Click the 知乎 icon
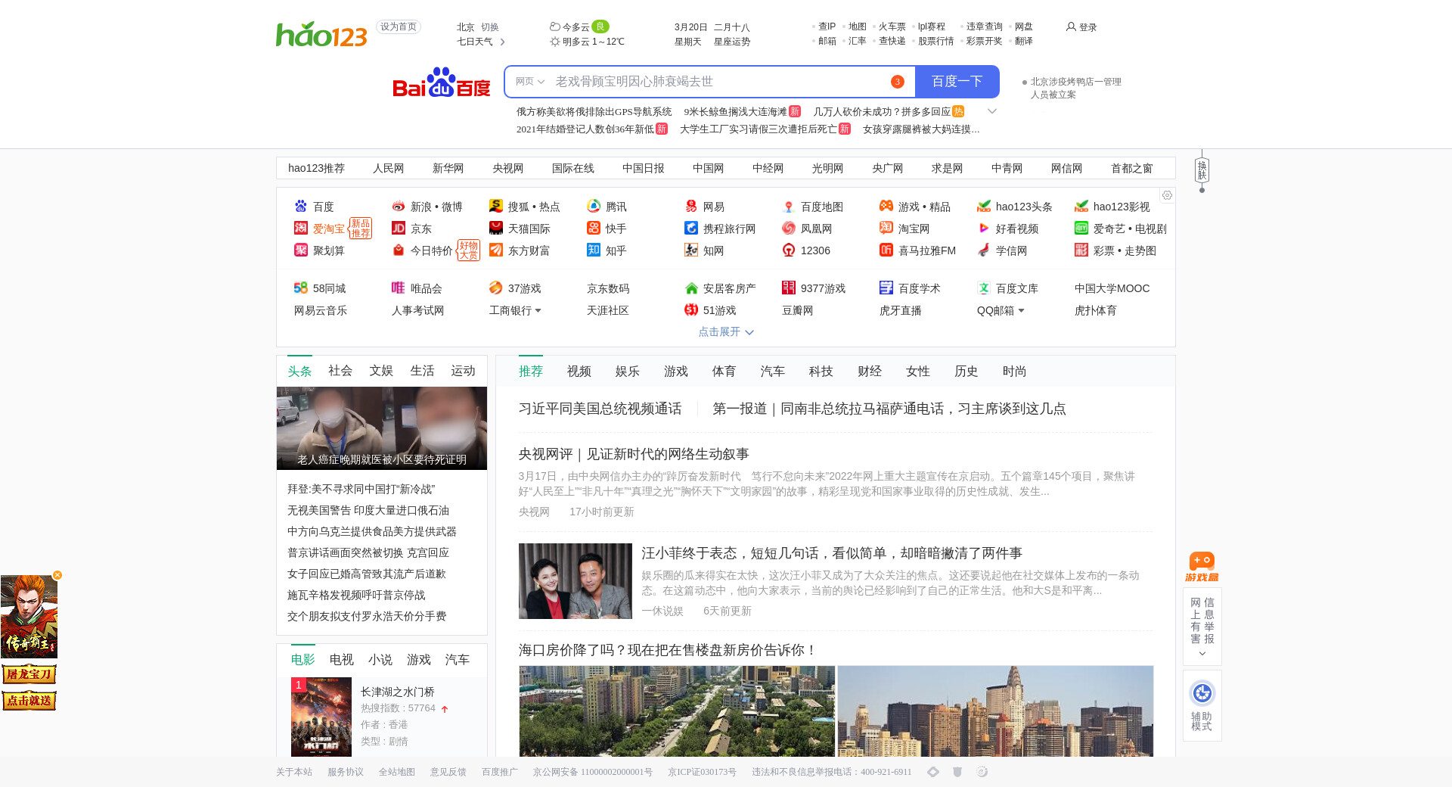The width and height of the screenshot is (1452, 787). coord(594,250)
